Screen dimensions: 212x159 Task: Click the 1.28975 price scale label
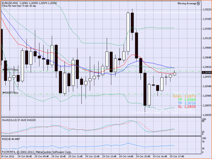pyautogui.click(x=207, y=77)
